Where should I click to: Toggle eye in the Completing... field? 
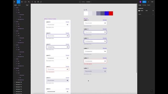[67, 47]
